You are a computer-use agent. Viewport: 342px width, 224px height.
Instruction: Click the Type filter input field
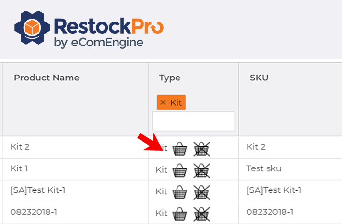click(x=193, y=121)
